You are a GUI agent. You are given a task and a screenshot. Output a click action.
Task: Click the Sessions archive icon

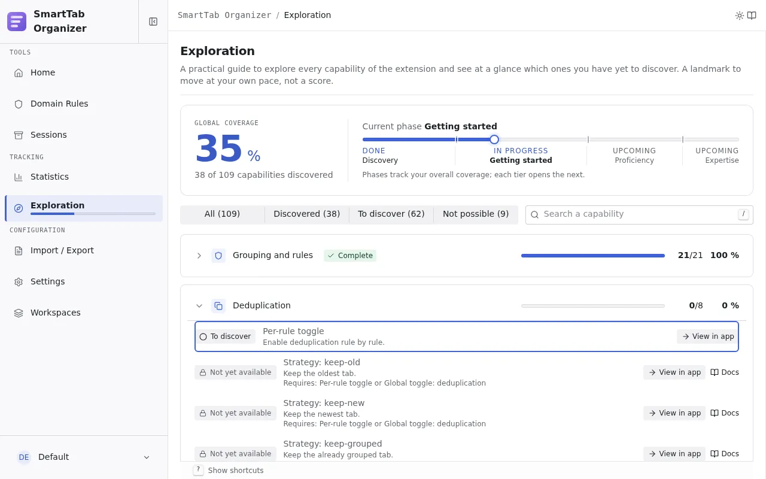click(x=19, y=135)
